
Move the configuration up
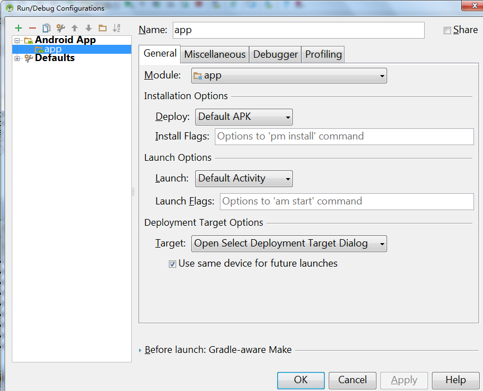75,27
